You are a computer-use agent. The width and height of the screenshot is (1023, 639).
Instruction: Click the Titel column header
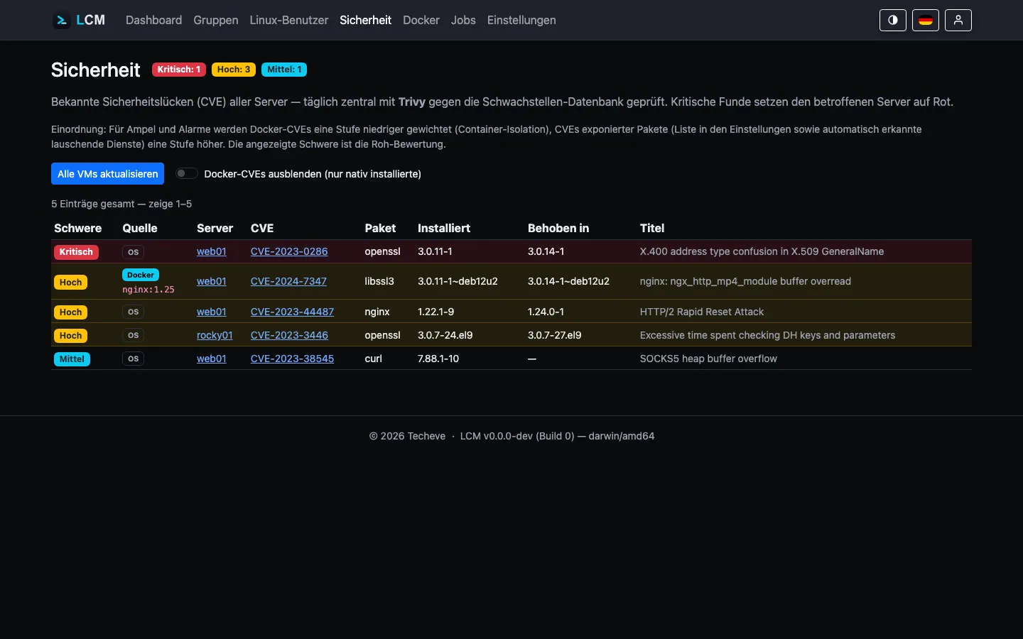pyautogui.click(x=652, y=228)
